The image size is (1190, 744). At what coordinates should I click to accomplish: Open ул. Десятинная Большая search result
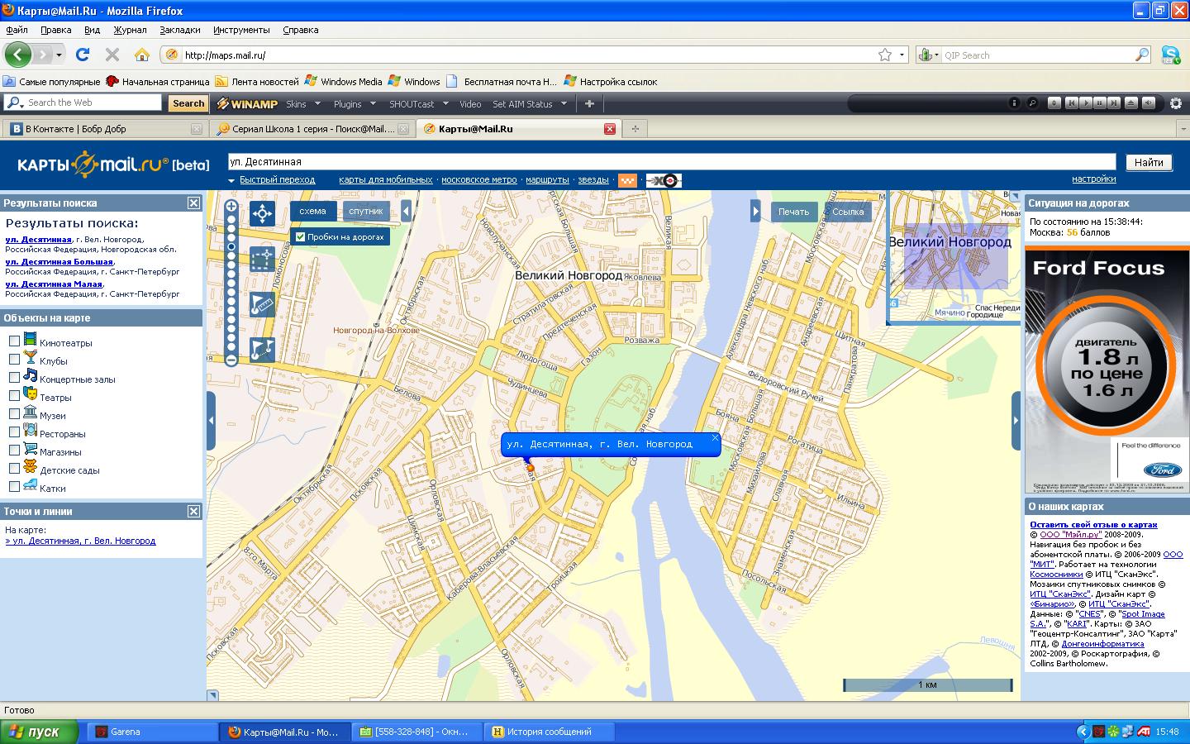pyautogui.click(x=59, y=261)
